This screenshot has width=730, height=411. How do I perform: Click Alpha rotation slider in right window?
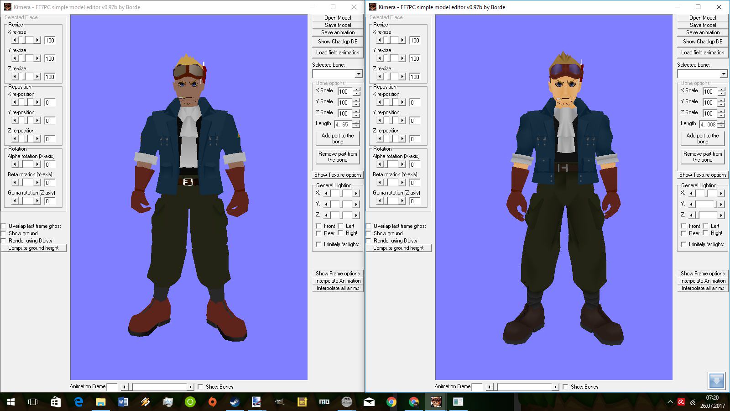tap(391, 164)
